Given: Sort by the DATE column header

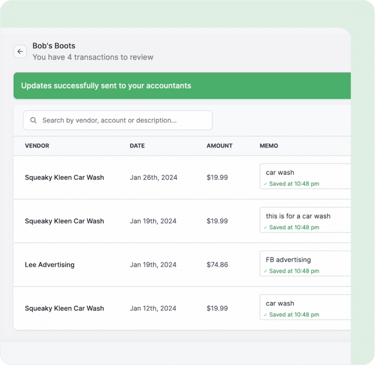Looking at the screenshot, I should pyautogui.click(x=137, y=146).
